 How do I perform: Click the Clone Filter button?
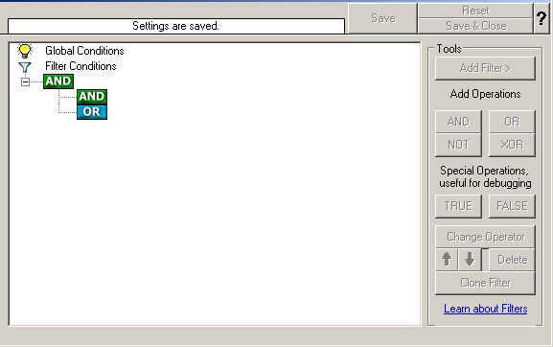click(485, 283)
